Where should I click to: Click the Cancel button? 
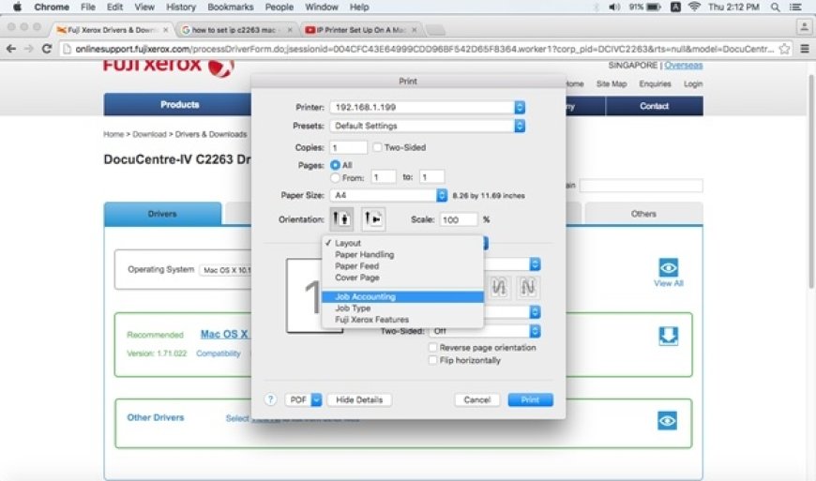coord(477,399)
